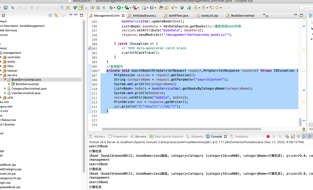Toggle Scroll Lock in Console
This screenshot has width=313, height=190.
(x=293, y=137)
